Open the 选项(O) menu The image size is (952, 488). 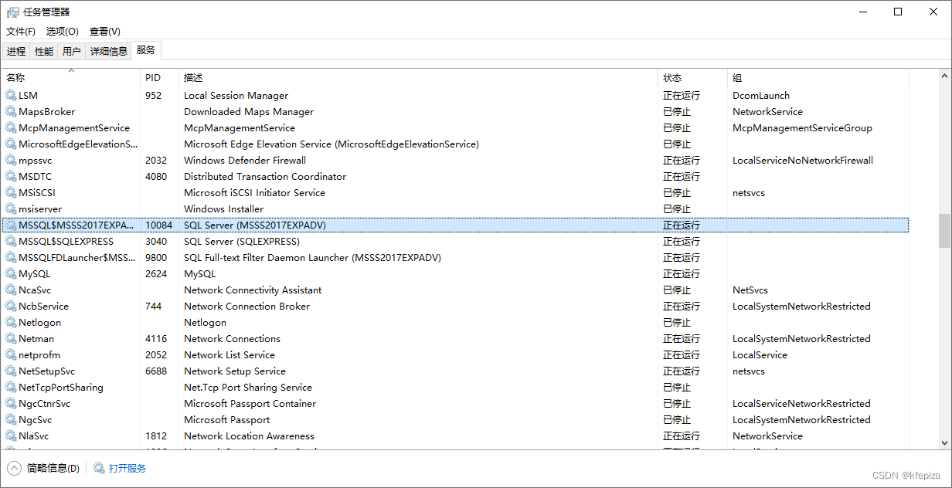[62, 32]
